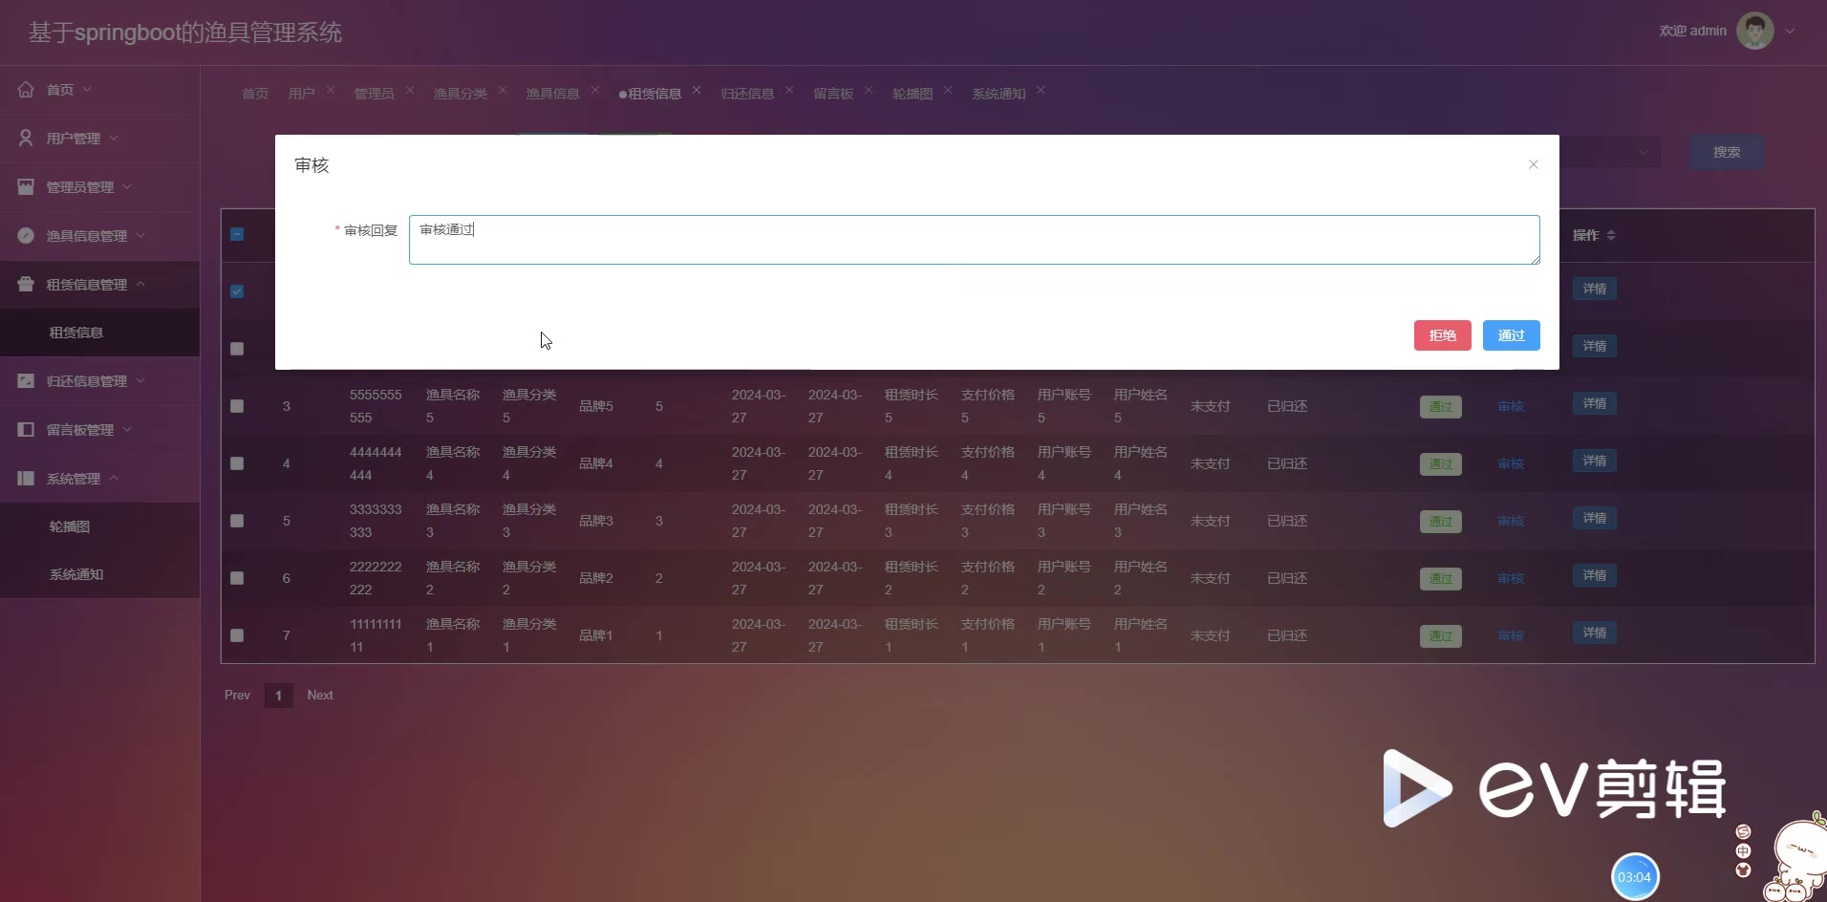The width and height of the screenshot is (1827, 902).
Task: Sort by the 操作 column arrows
Action: tap(1611, 235)
